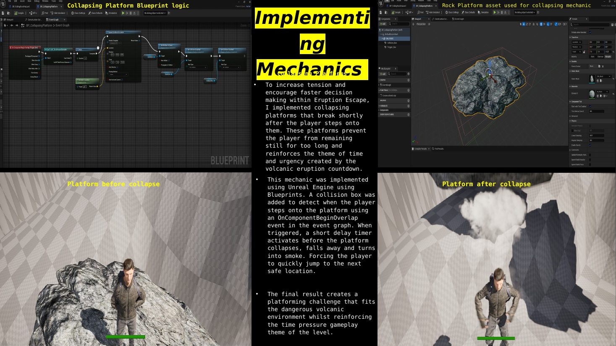This screenshot has height=346, width=616.
Task: Toggle the Ignore Radial Impulse checkbox
Action: (590, 159)
